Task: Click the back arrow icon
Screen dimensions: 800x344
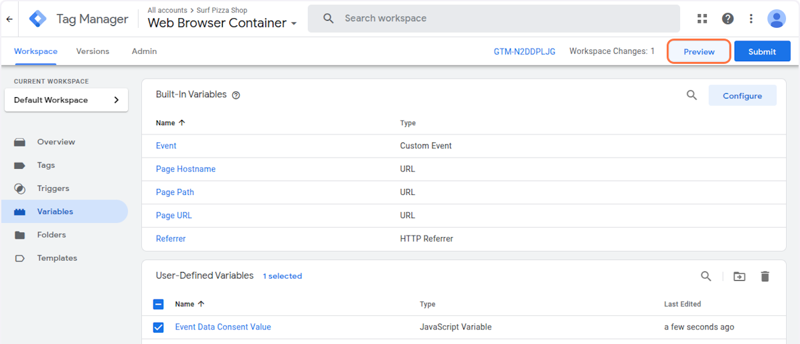Action: (x=9, y=19)
